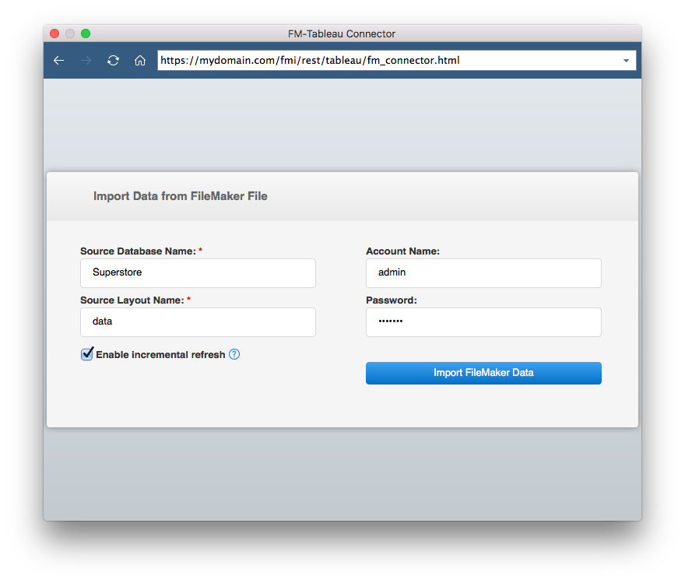Click the FM-Tableau Connector window title

(x=342, y=33)
